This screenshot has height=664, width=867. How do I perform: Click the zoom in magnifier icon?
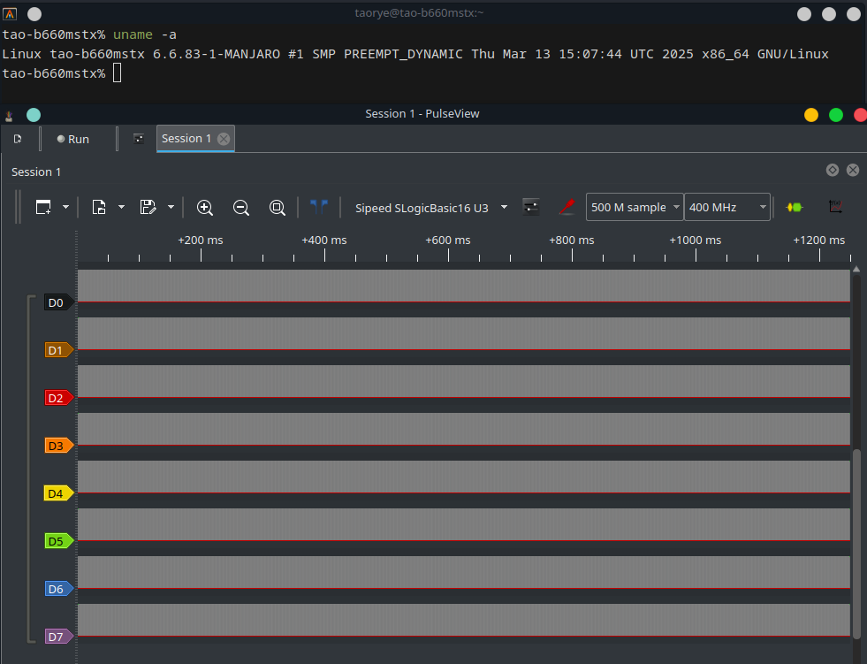coord(205,208)
